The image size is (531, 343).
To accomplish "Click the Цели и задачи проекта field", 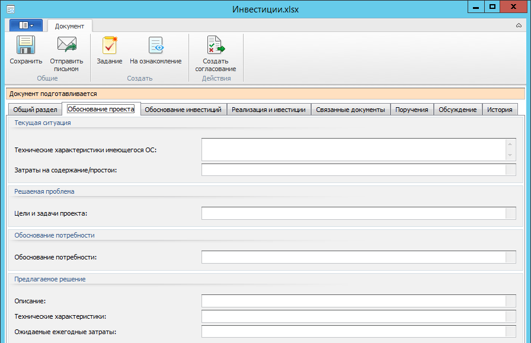I will (353, 213).
